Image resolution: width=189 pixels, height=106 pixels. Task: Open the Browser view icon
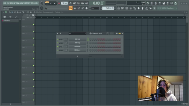click(135, 8)
